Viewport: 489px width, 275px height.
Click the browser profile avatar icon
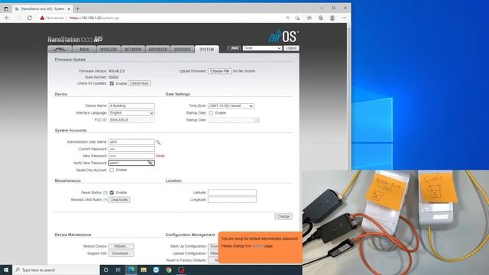[x=332, y=18]
